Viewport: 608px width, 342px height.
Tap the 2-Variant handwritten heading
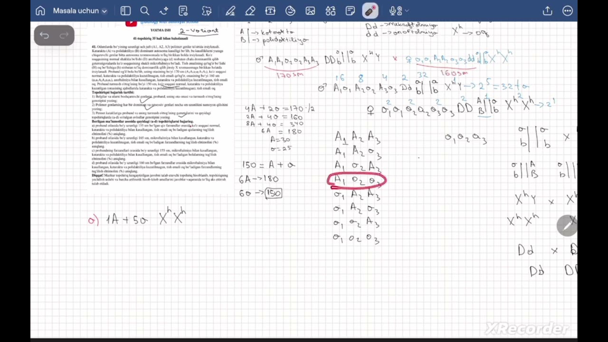pos(199,31)
